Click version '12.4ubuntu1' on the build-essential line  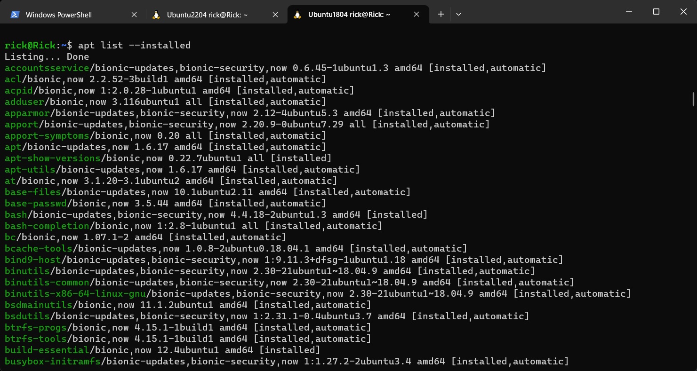[188, 350]
